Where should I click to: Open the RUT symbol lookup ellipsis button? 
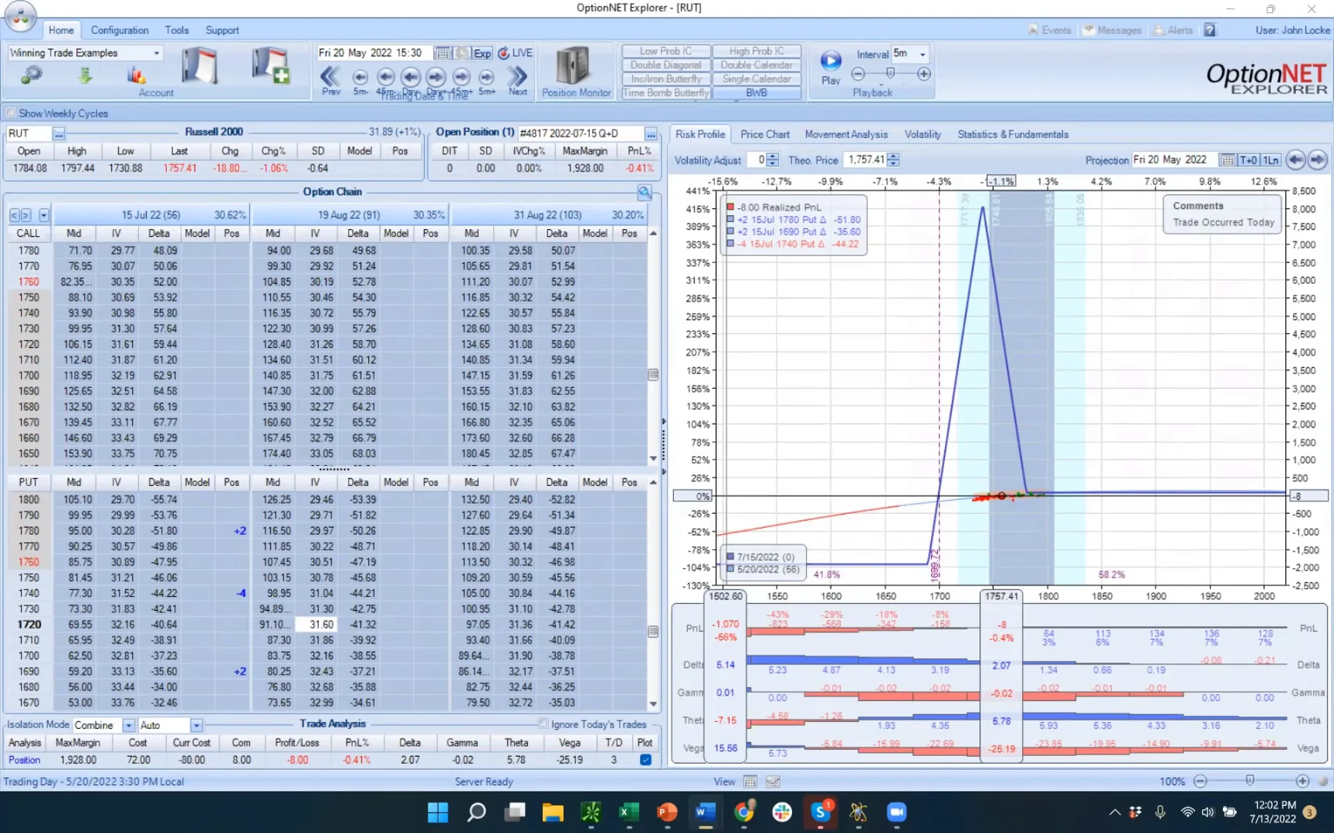[59, 133]
